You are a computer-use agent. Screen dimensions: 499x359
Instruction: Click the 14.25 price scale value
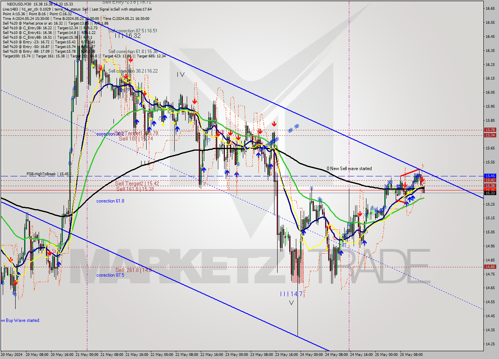click(490, 344)
